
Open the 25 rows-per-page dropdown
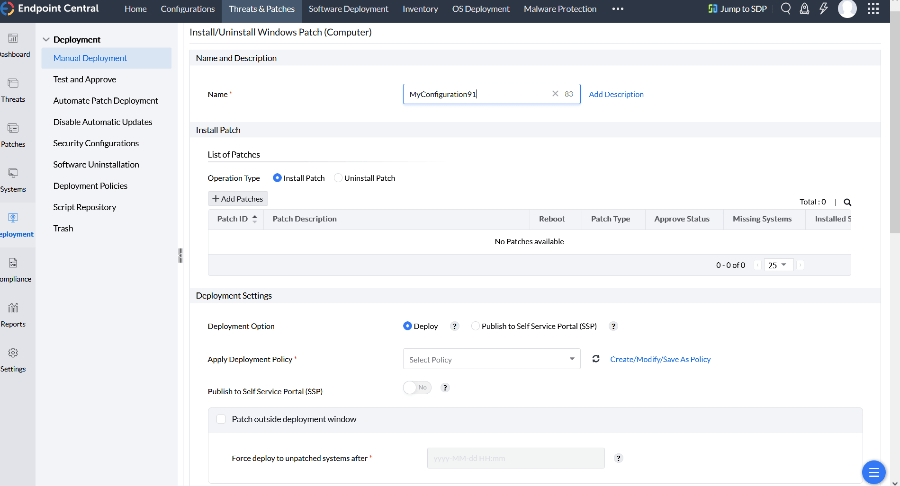(x=778, y=265)
